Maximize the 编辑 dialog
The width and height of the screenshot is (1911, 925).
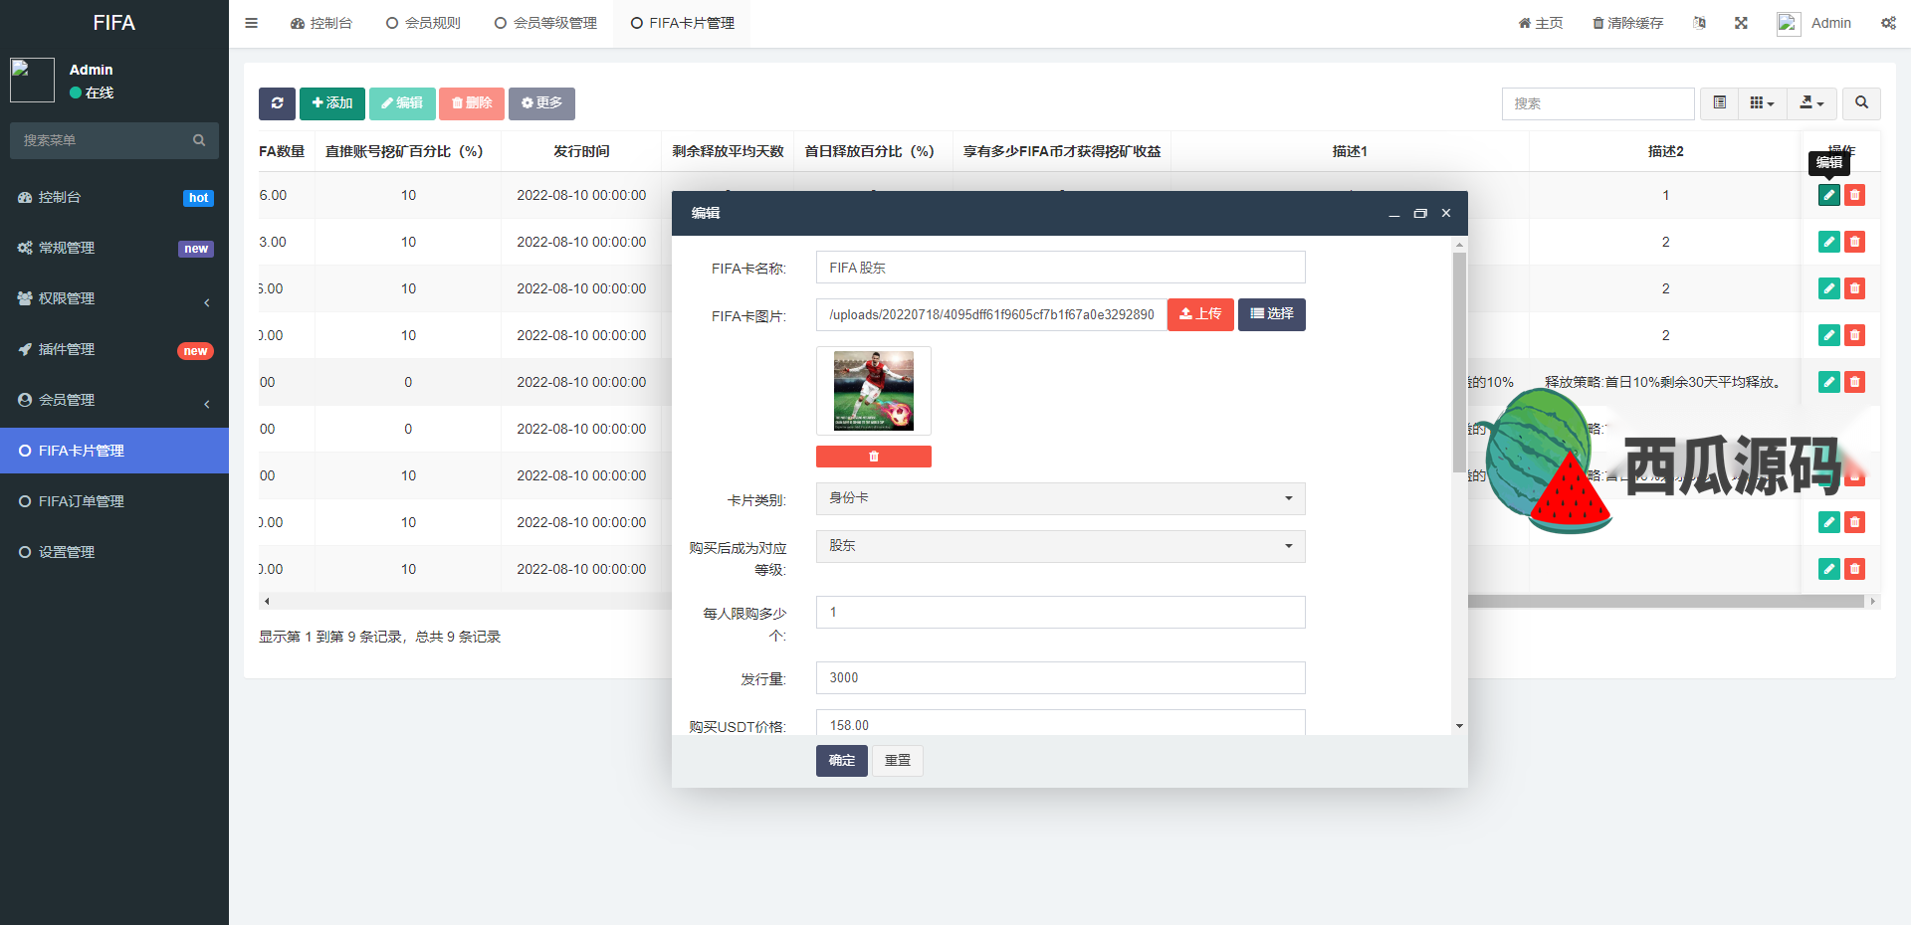(1420, 213)
